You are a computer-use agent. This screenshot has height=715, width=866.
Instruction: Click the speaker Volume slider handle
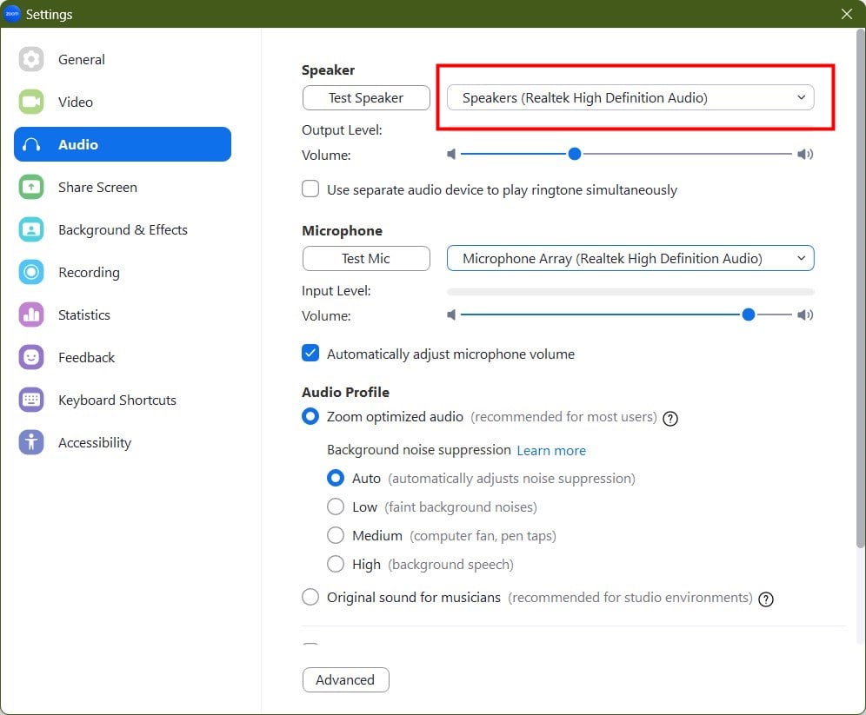[x=575, y=154]
